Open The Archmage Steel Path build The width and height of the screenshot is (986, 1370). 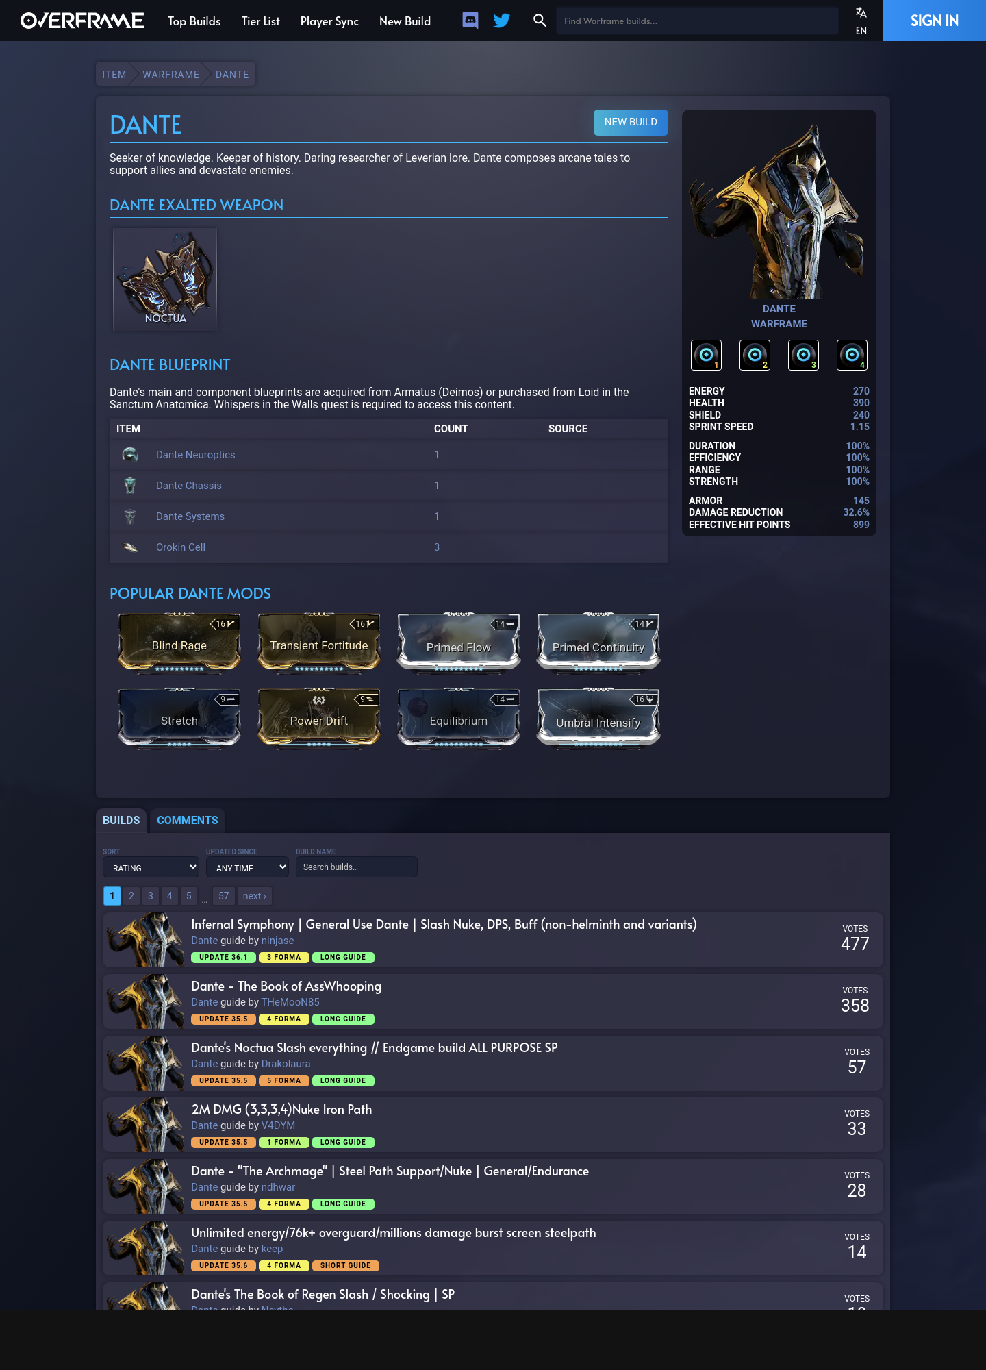390,1171
